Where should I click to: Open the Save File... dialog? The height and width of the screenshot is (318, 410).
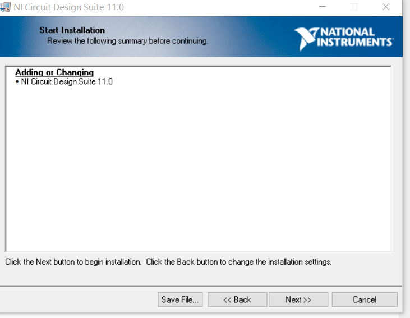(180, 299)
